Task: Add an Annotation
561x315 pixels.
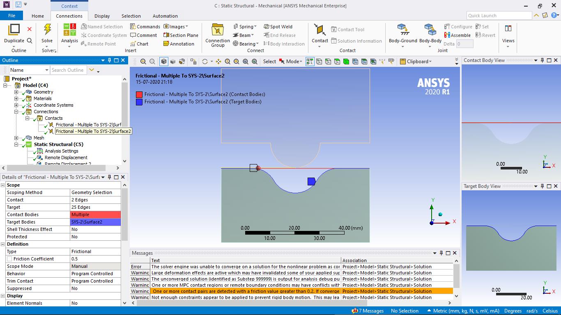Action: point(179,44)
